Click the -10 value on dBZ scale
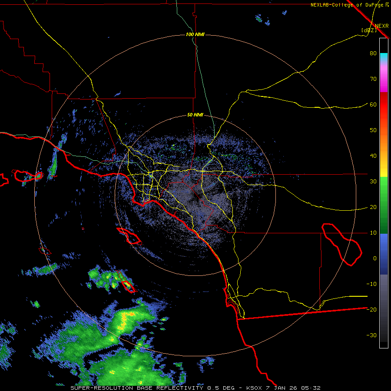 click(371, 284)
